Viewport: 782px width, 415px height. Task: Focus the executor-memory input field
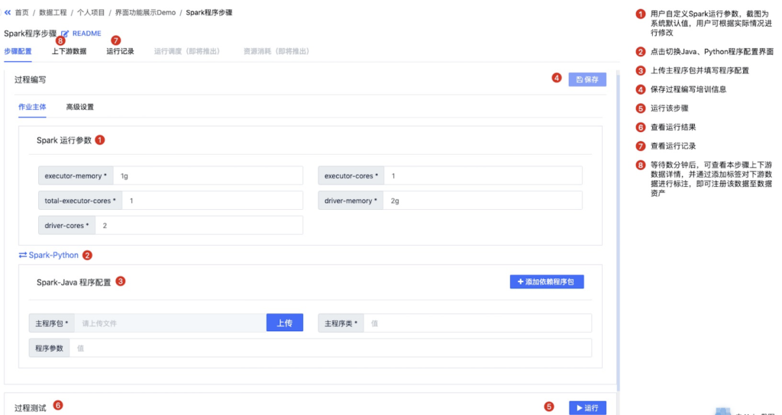tap(208, 176)
